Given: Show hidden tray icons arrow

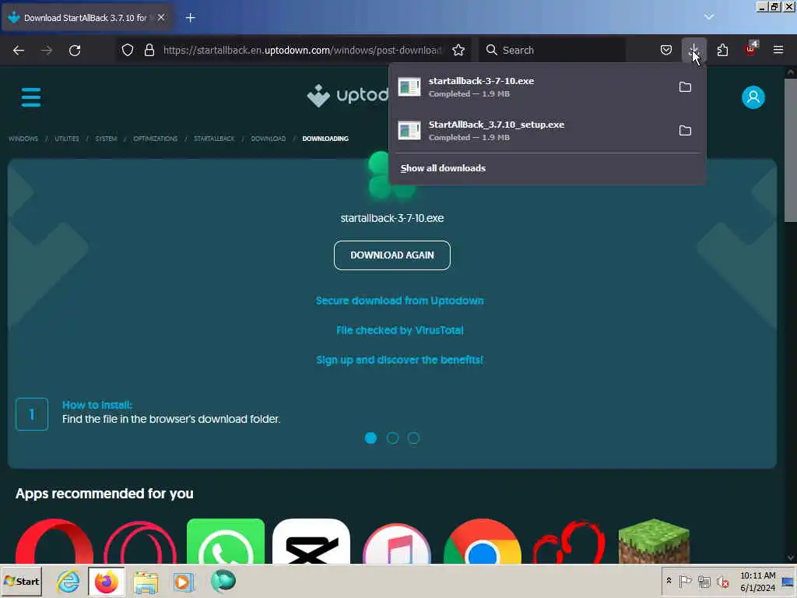Looking at the screenshot, I should 669,581.
